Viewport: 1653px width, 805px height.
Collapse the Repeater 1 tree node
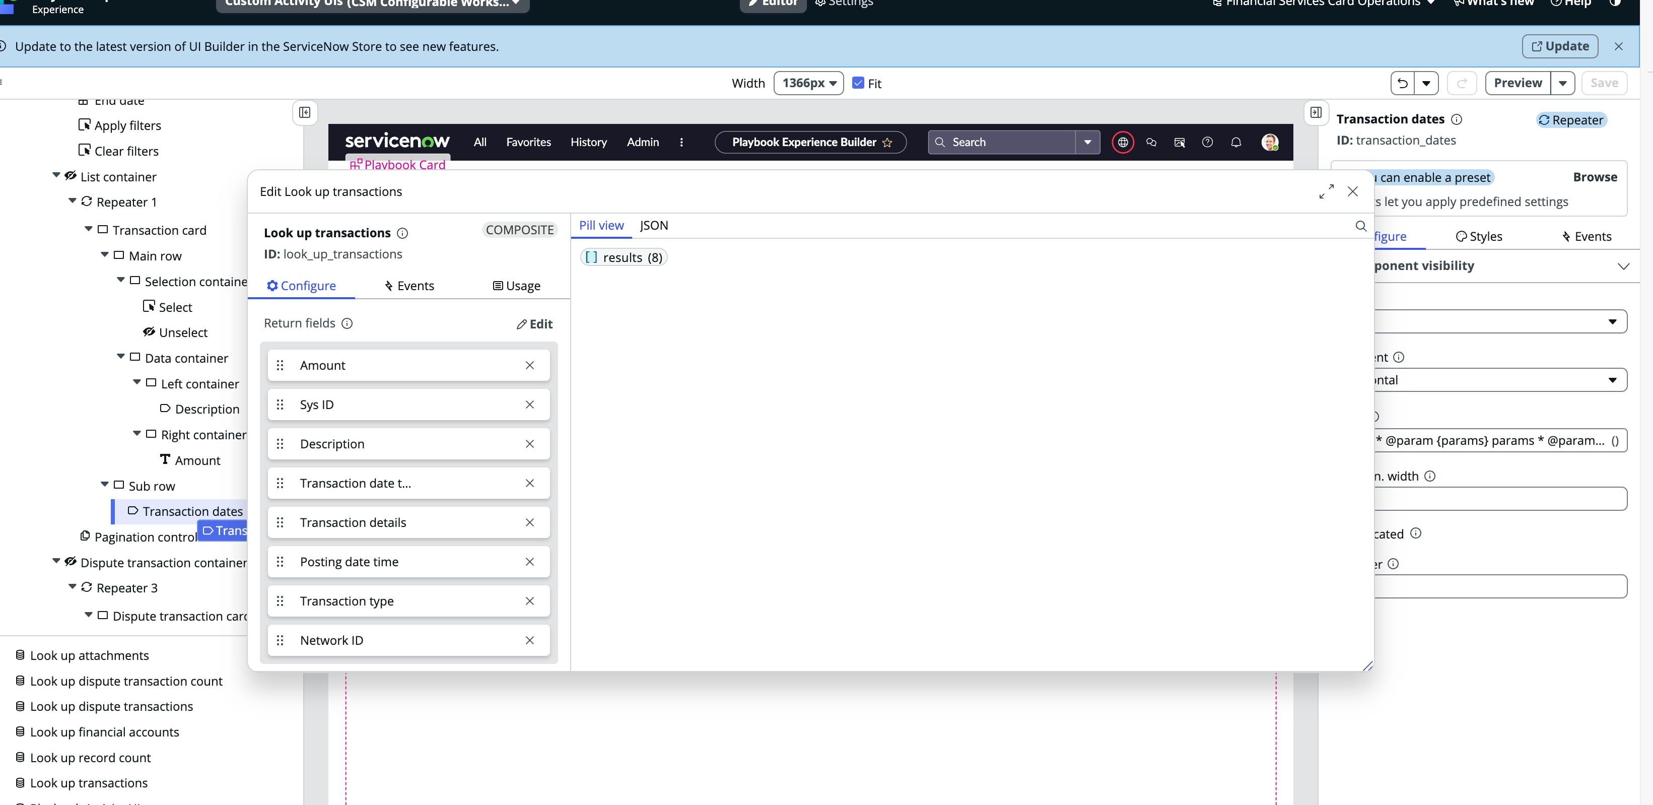pos(73,201)
